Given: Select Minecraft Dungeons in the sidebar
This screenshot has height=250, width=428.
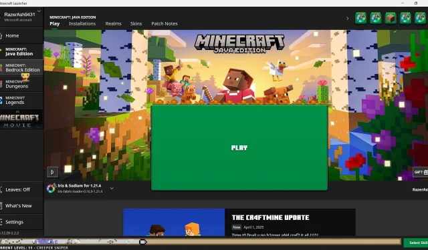Looking at the screenshot, I should tap(21, 84).
